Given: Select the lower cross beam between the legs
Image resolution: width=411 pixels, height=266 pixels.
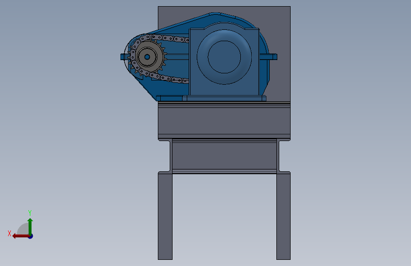Looking at the screenshot, I should pyautogui.click(x=224, y=156).
